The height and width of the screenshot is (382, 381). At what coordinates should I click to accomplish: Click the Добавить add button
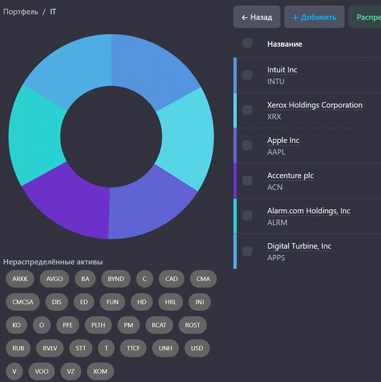point(314,17)
